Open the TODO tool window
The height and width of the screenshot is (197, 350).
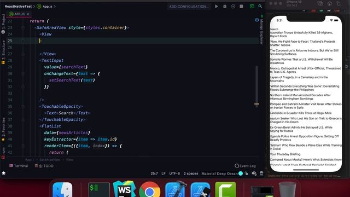pyautogui.click(x=44, y=166)
